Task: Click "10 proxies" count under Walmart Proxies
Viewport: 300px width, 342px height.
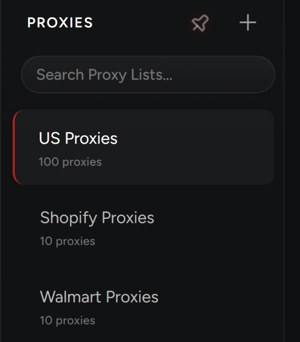Action: point(67,321)
